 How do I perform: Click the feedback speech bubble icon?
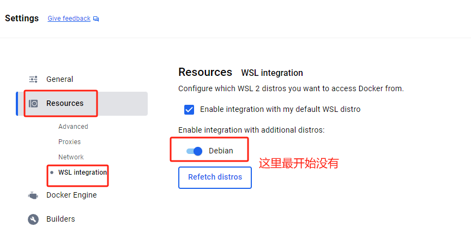pos(96,19)
